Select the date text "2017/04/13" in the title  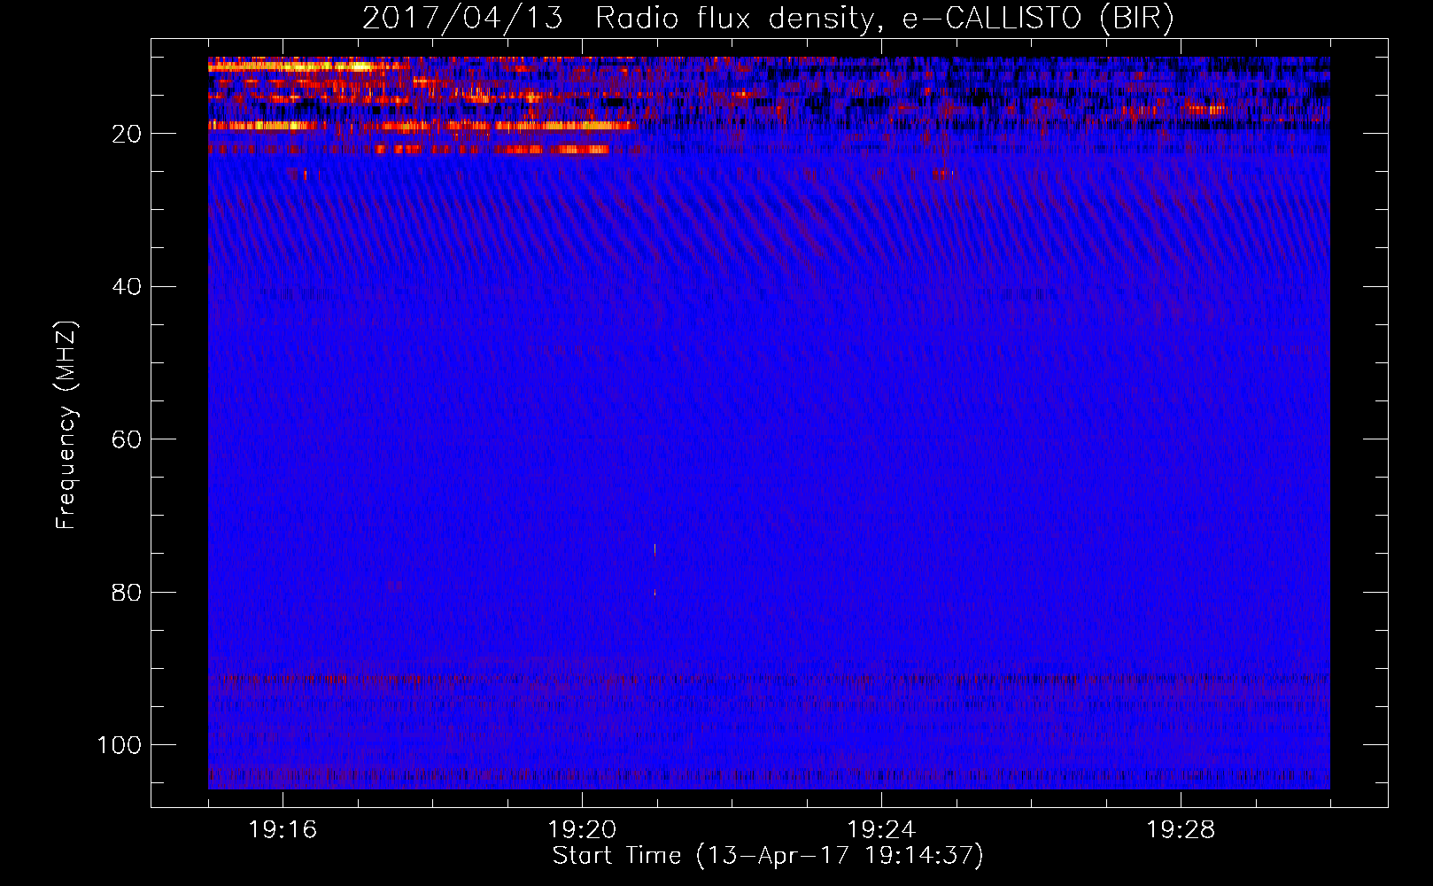point(462,19)
